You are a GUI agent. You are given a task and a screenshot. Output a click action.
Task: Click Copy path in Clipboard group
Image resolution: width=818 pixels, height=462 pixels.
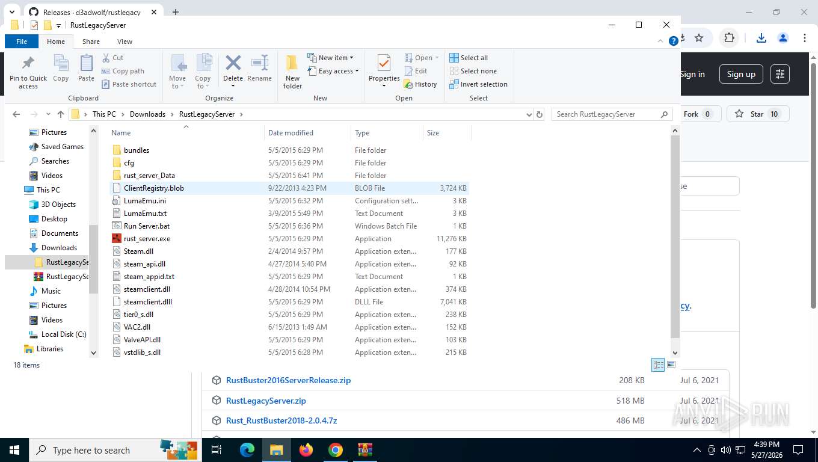point(123,71)
